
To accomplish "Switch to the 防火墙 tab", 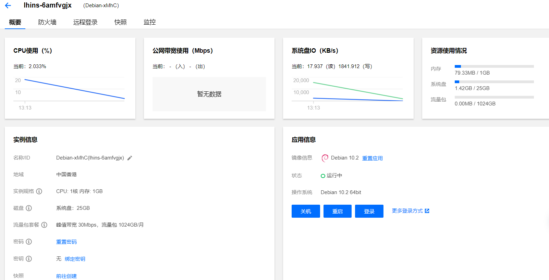I will [47, 22].
